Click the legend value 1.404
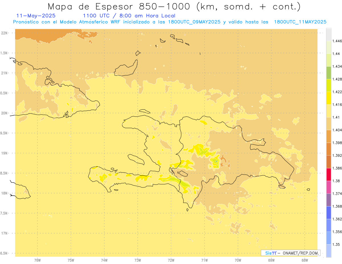 click(x=337, y=130)
